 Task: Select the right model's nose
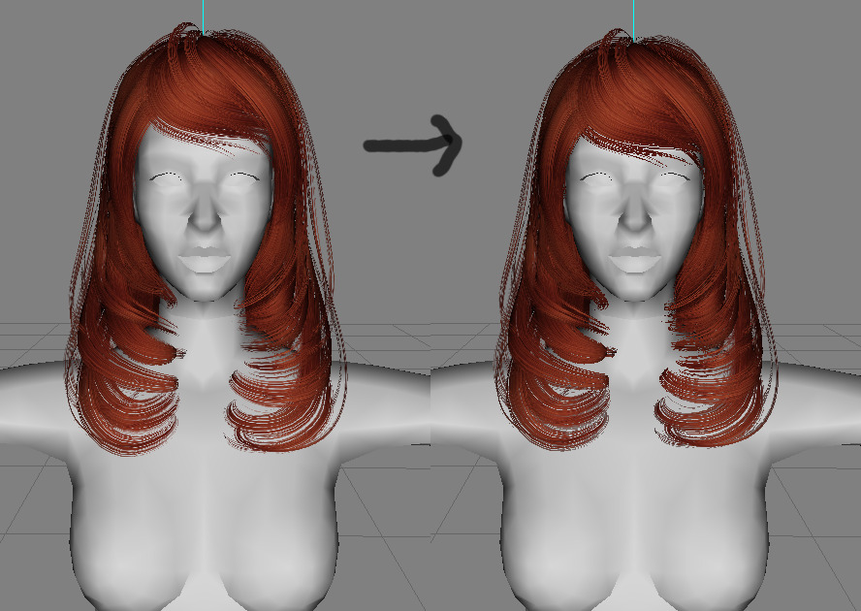coord(634,209)
